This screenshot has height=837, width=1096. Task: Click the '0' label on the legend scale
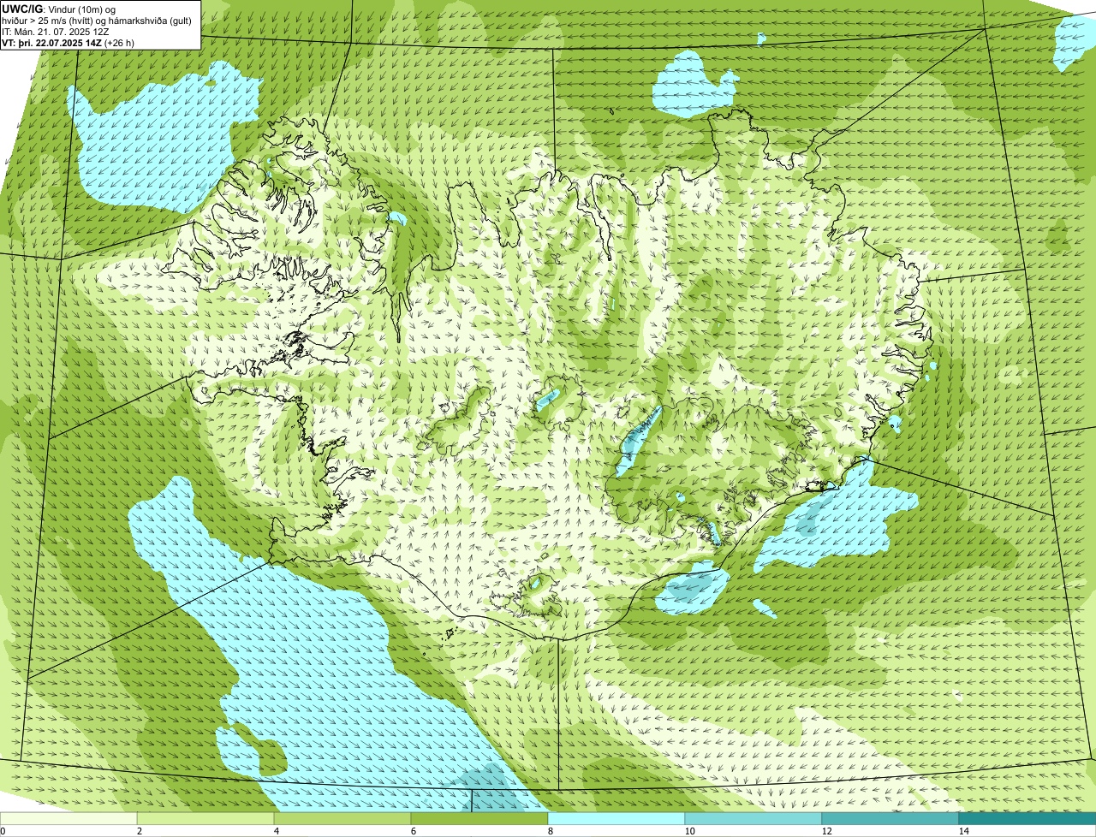pyautogui.click(x=3, y=831)
